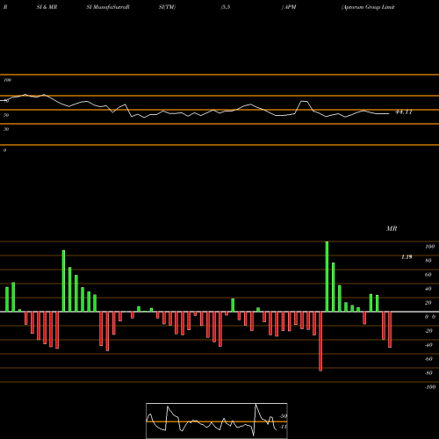The width and height of the screenshot is (439, 439).
Task: Click the 59 value in the mini chart
Action: [x=283, y=416]
